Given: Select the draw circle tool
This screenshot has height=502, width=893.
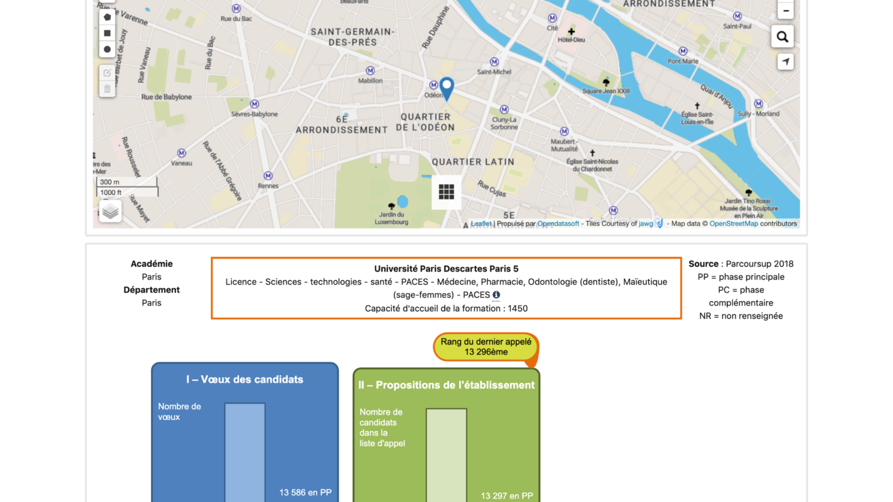Looking at the screenshot, I should tap(107, 49).
